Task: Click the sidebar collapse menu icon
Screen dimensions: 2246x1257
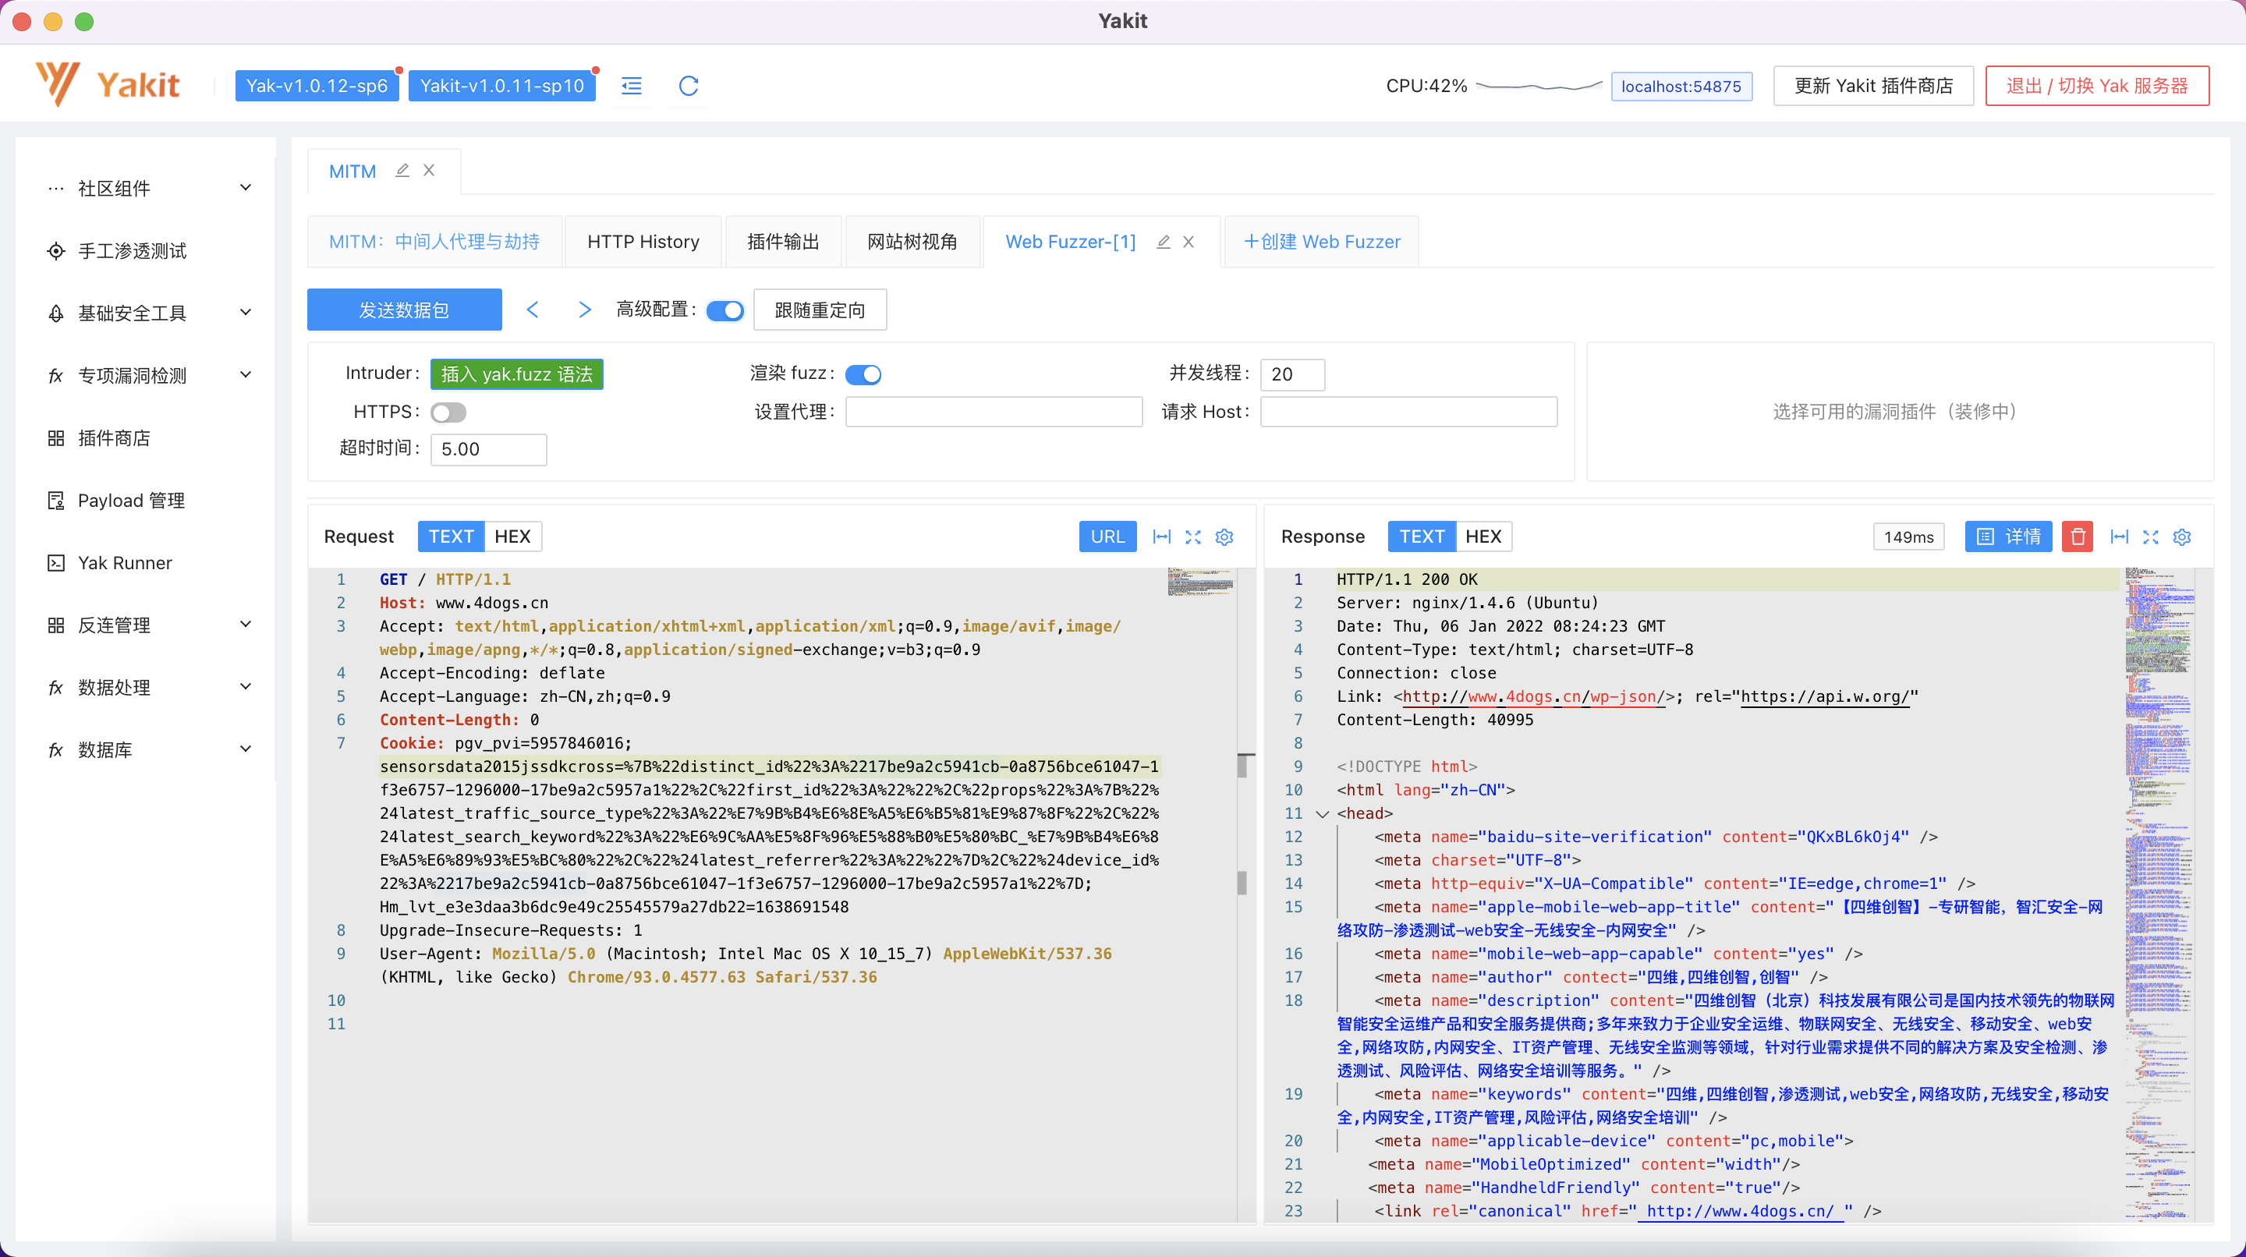Action: point(631,86)
